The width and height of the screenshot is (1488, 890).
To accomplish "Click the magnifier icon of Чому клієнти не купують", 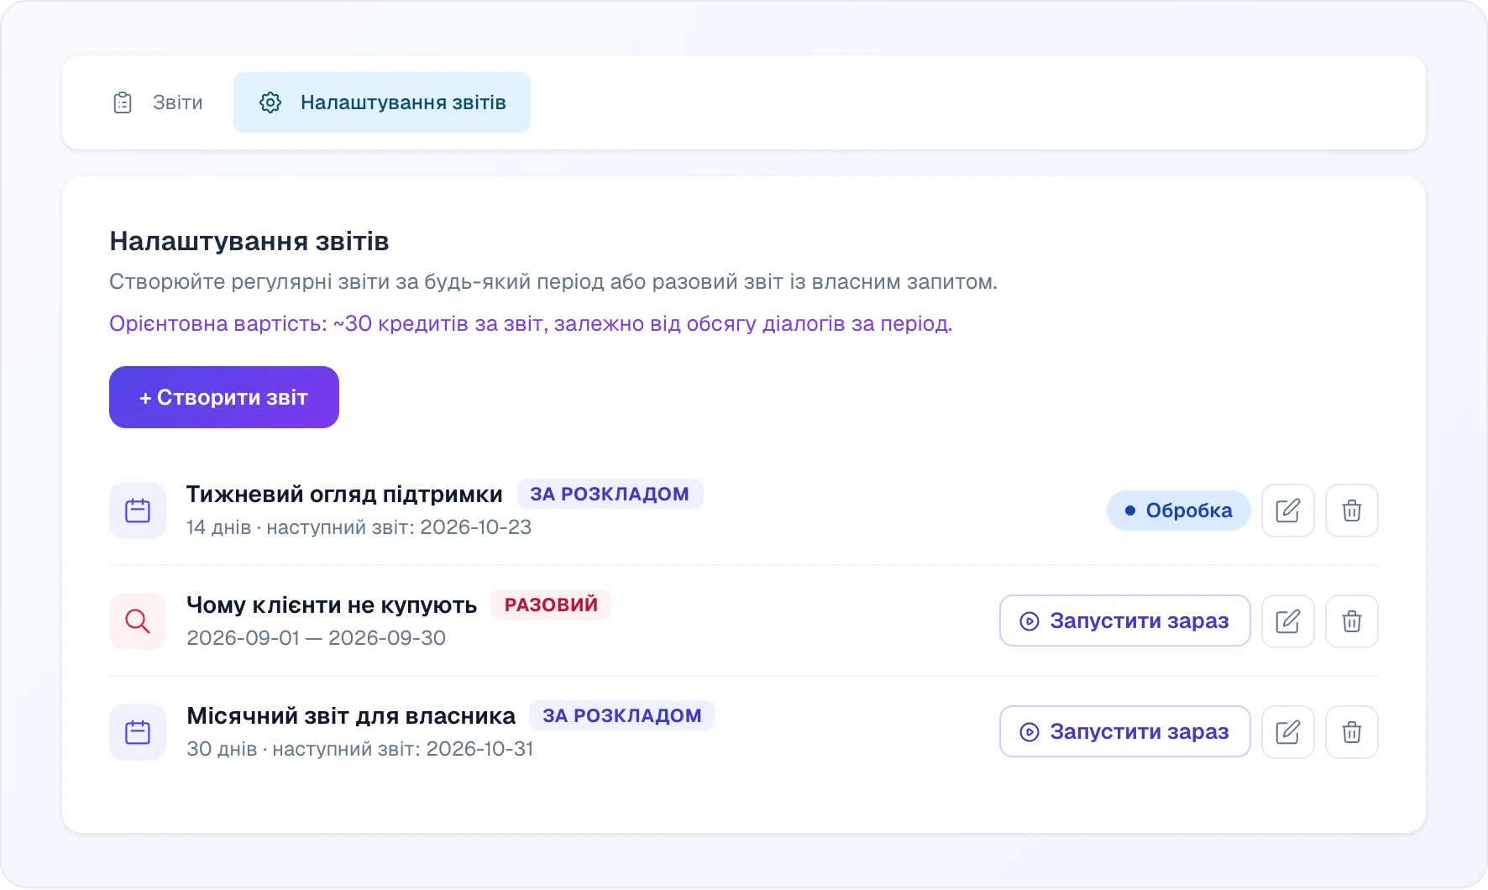I will tap(138, 621).
